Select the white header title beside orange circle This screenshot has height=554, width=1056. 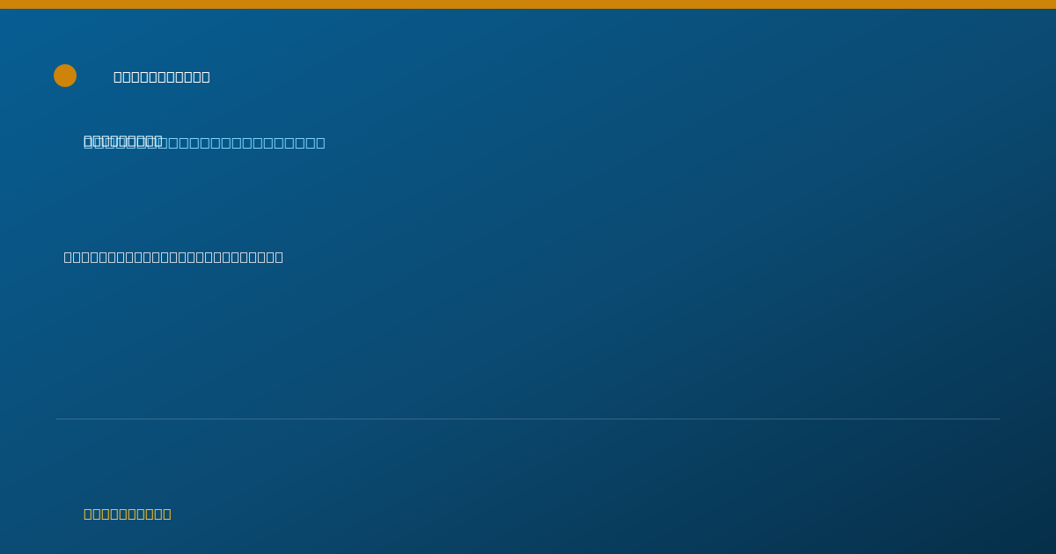pyautogui.click(x=162, y=77)
